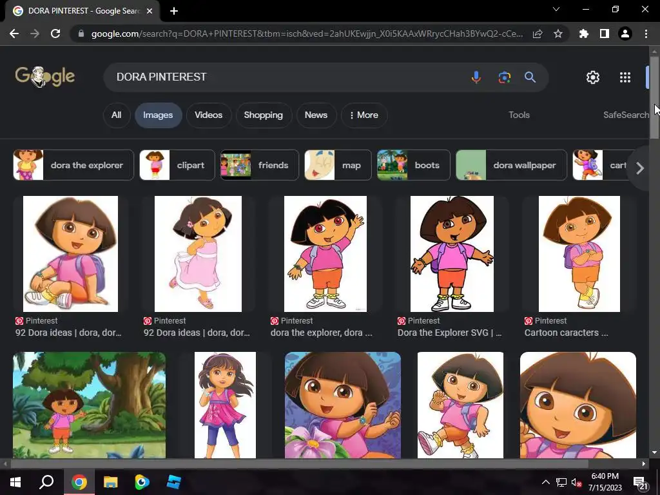Viewport: 660px width, 495px height.
Task: Toggle the Chrome side panel
Action: pyautogui.click(x=605, y=34)
